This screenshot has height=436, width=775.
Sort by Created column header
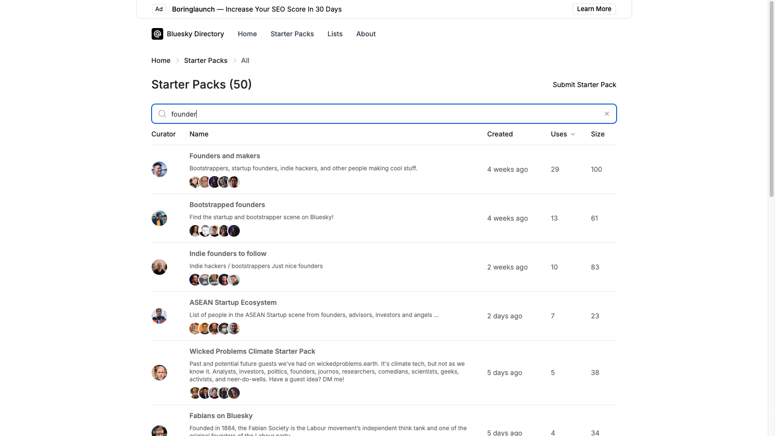(x=500, y=134)
